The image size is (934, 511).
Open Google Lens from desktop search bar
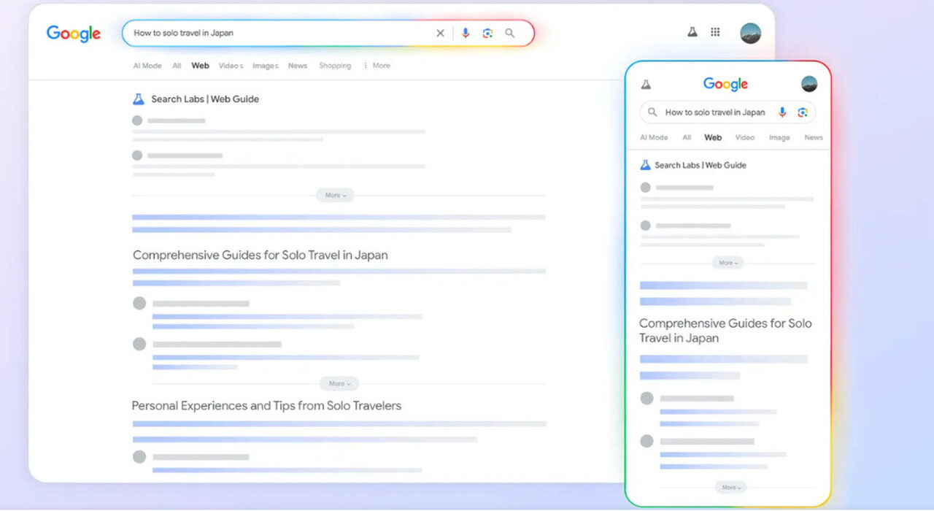(x=487, y=33)
